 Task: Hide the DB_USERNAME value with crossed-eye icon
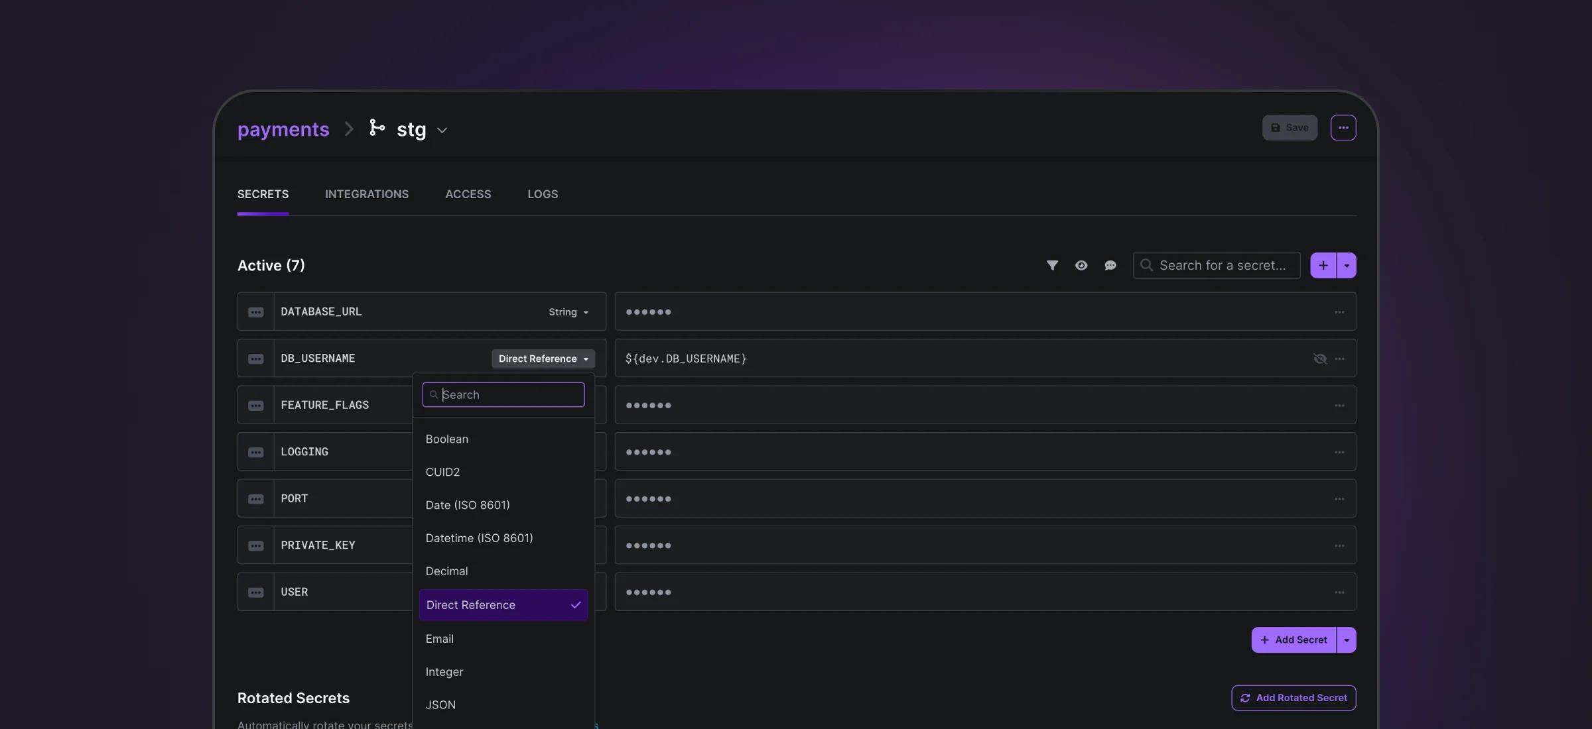point(1320,359)
